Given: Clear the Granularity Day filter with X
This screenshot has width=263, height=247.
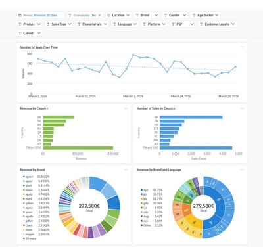Looking at the screenshot, I should [99, 15].
